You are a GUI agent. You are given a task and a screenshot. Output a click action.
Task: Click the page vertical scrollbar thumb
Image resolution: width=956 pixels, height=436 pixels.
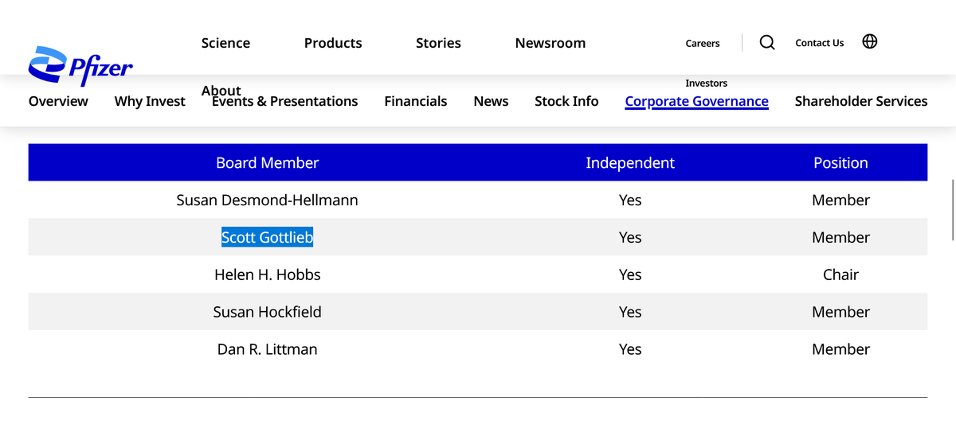point(954,209)
